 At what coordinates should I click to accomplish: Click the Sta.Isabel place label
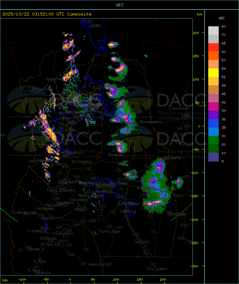tap(157, 269)
